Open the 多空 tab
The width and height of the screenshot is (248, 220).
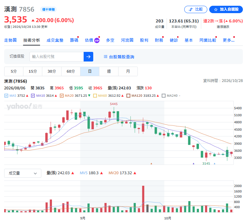110,40
